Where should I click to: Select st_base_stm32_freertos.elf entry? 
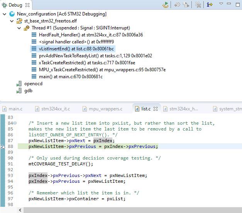click(x=51, y=21)
